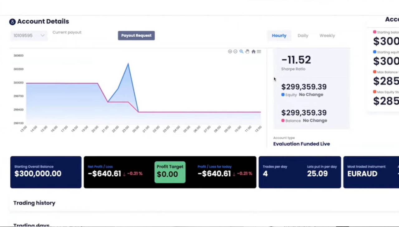The image size is (399, 227).
Task: Expand the Trading history section
Action: (x=34, y=203)
